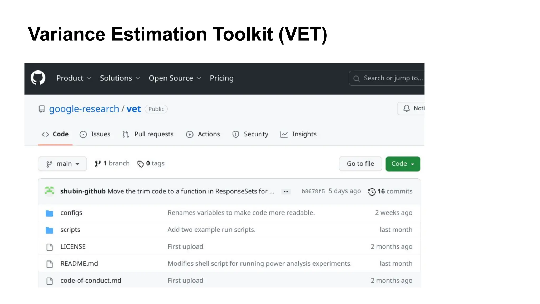Viewport: 540px width, 304px height.
Task: Click the code-of-conduct.md file icon
Action: 50,281
